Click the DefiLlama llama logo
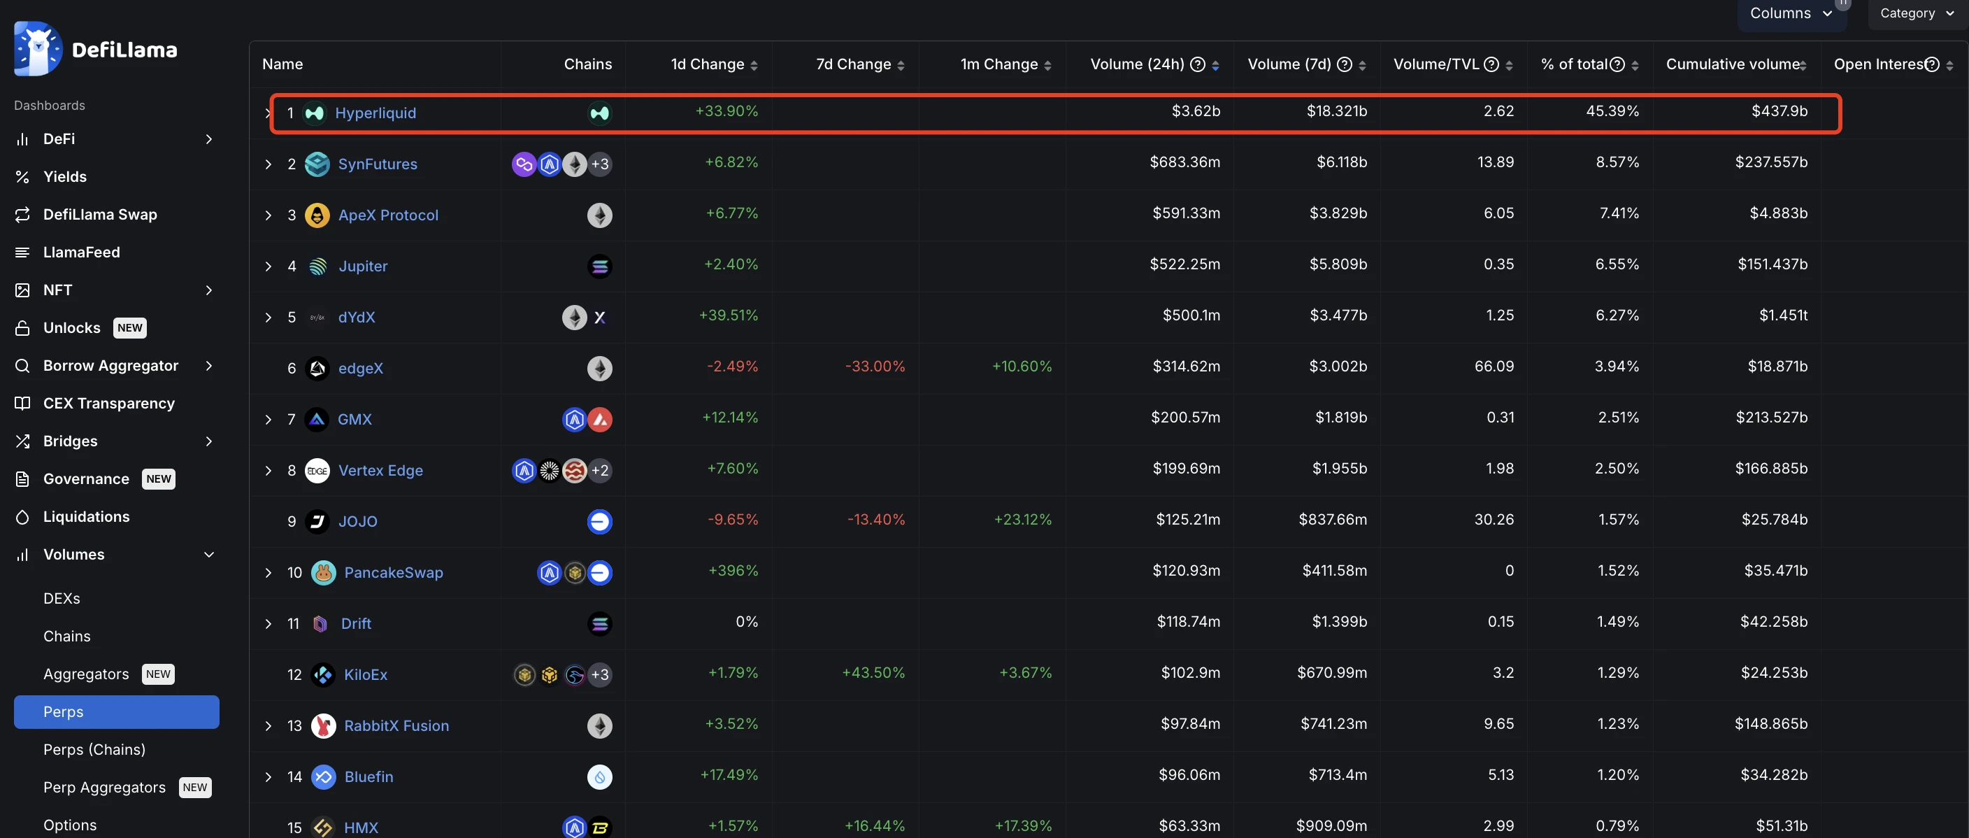Screen dimensions: 1969x838 38,48
